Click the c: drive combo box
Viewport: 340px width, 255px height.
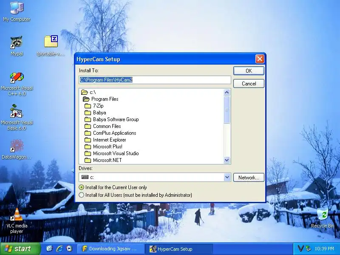[155, 177]
